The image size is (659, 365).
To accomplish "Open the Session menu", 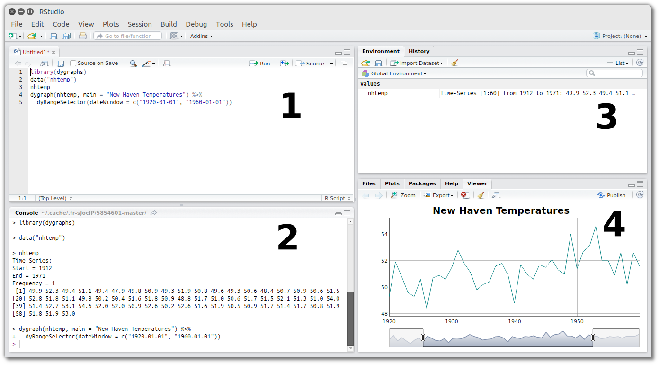I will (140, 24).
